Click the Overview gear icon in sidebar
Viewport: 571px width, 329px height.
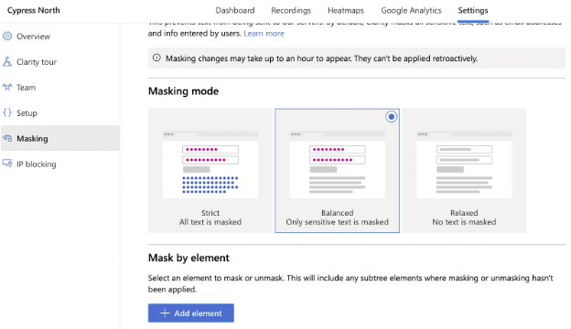[7, 36]
